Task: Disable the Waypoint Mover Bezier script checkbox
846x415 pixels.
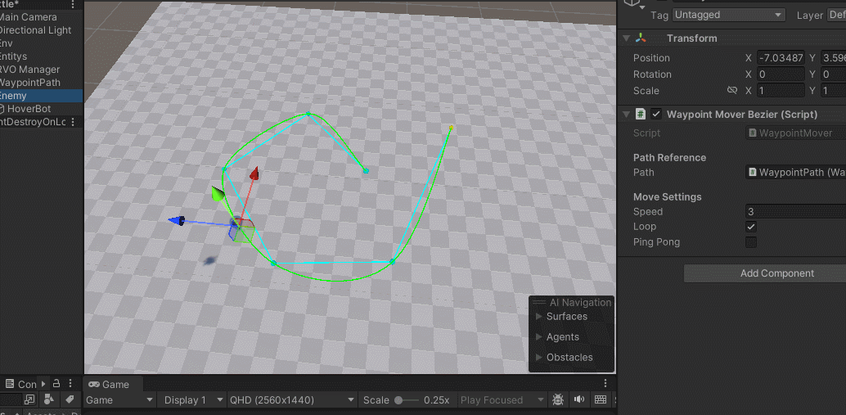Action: (x=656, y=115)
